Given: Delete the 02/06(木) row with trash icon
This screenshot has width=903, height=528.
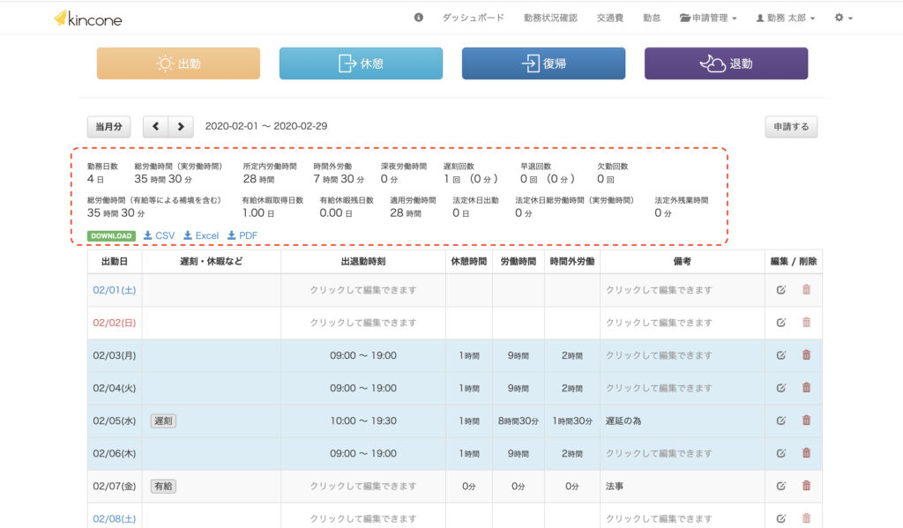Looking at the screenshot, I should (806, 453).
